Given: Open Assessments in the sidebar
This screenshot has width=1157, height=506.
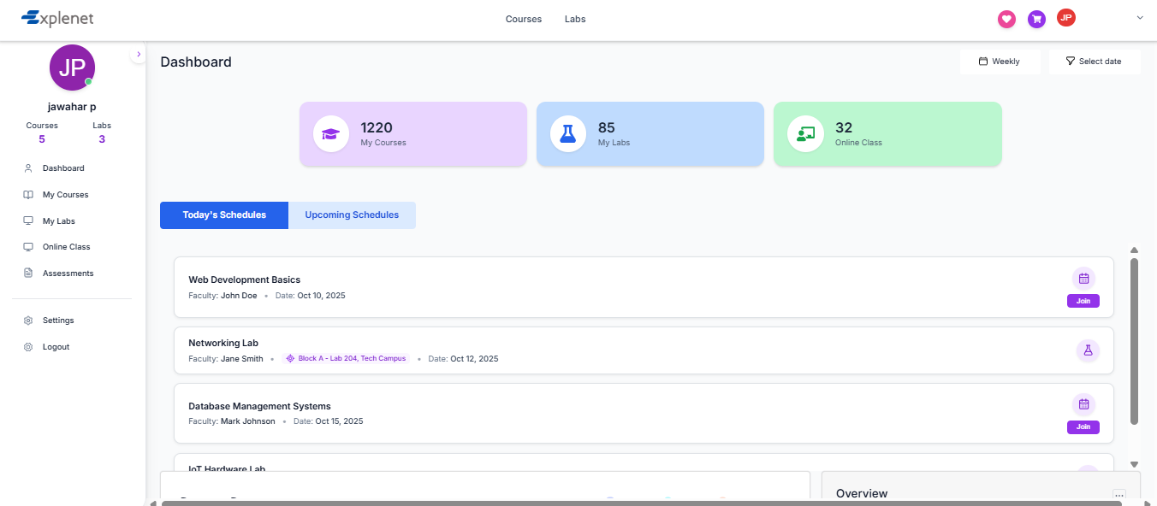Looking at the screenshot, I should pos(68,274).
